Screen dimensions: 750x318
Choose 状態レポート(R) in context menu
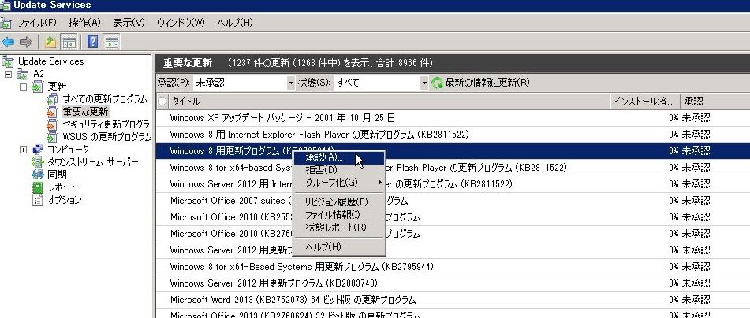(338, 227)
